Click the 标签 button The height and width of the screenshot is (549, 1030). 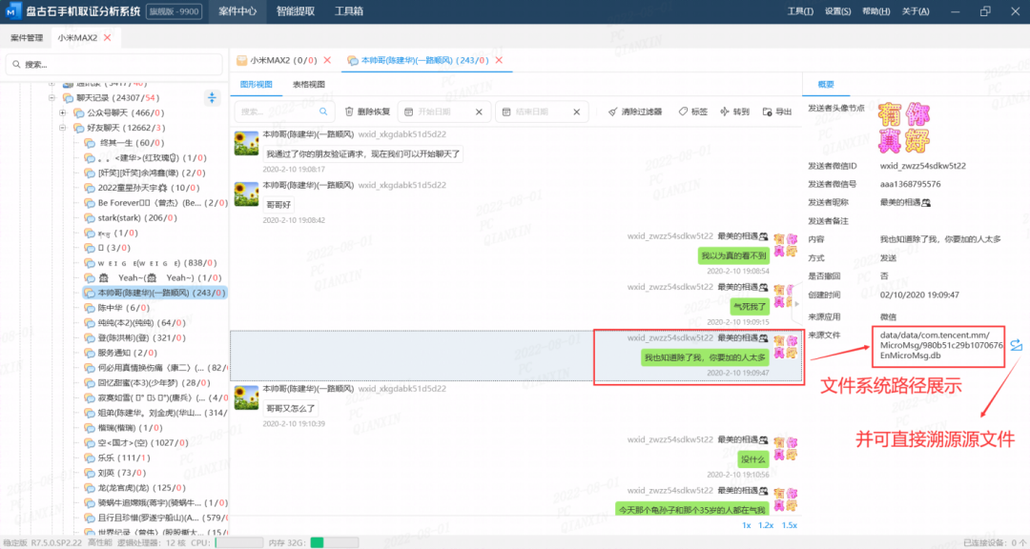click(x=693, y=112)
